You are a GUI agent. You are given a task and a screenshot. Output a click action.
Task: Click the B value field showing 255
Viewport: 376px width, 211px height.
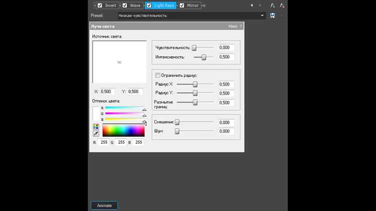tap(138, 142)
